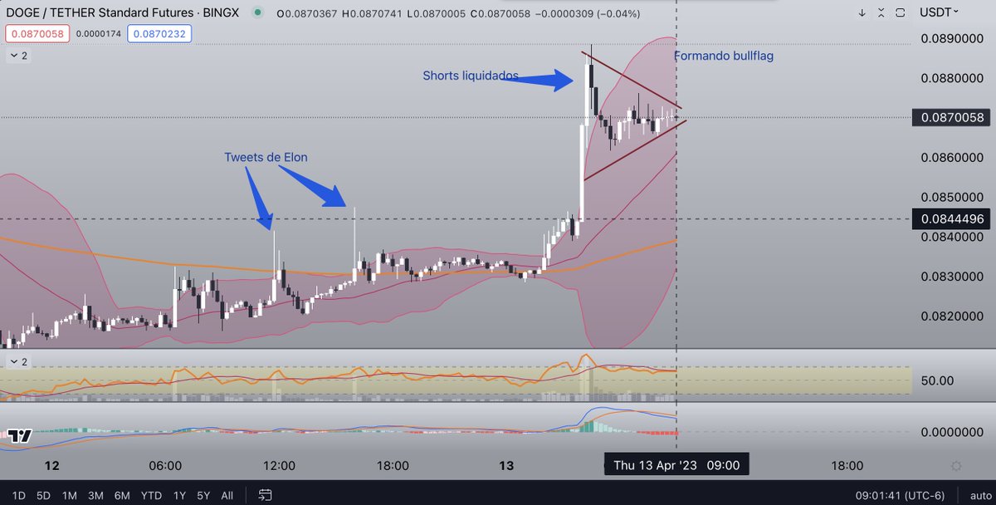Click the open value O0.0870367
Screen dimensions: 996x505
[307, 12]
